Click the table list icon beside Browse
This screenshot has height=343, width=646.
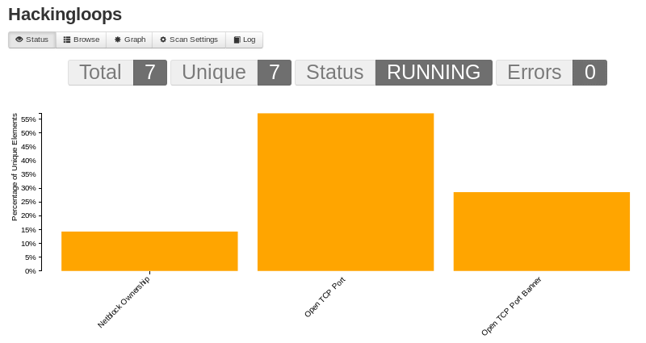(67, 40)
